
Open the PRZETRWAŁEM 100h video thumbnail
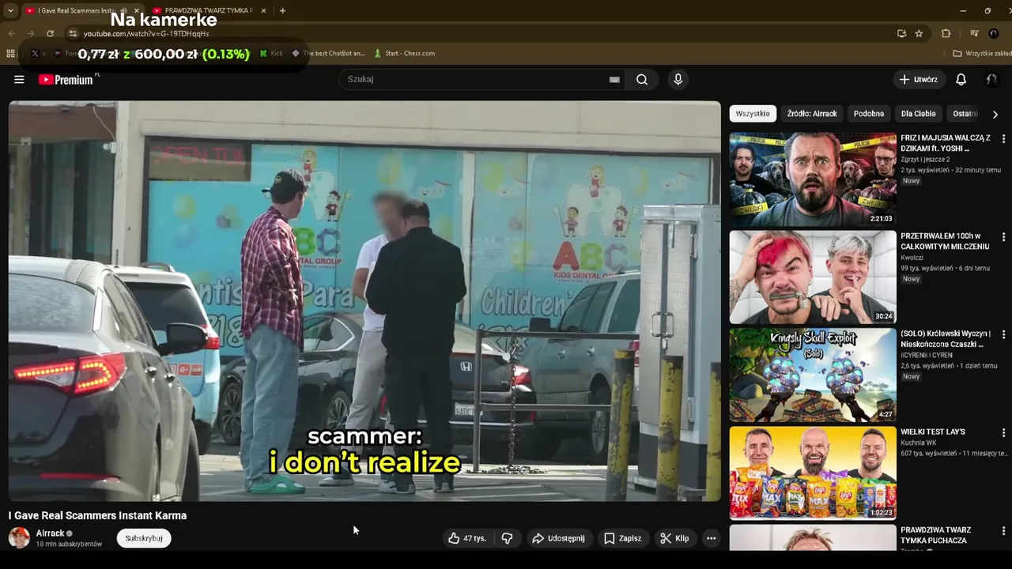tap(813, 277)
